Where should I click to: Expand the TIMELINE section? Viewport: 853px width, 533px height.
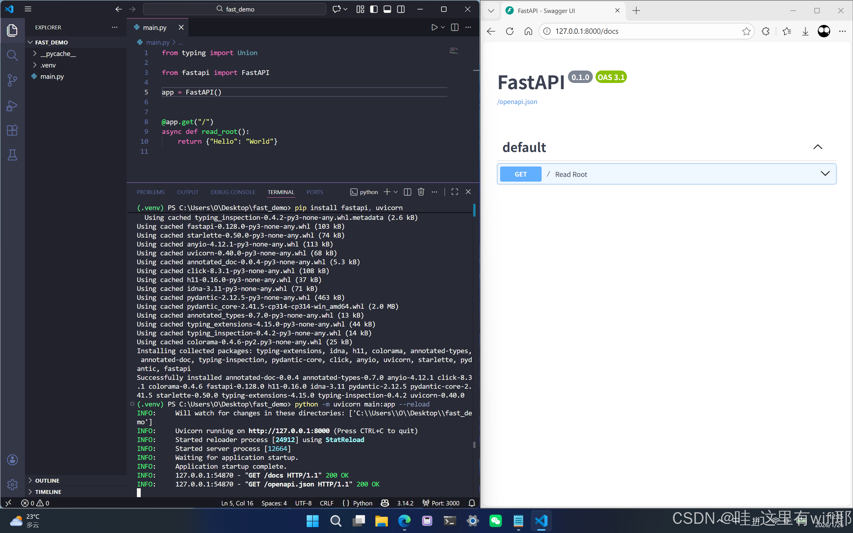click(x=76, y=492)
